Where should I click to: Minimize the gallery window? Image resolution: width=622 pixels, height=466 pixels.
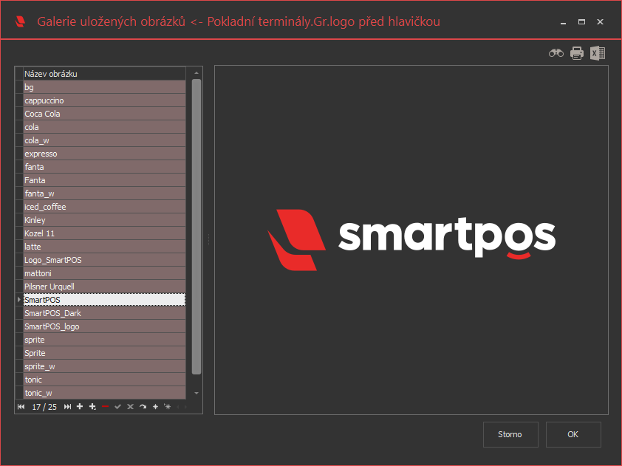563,22
